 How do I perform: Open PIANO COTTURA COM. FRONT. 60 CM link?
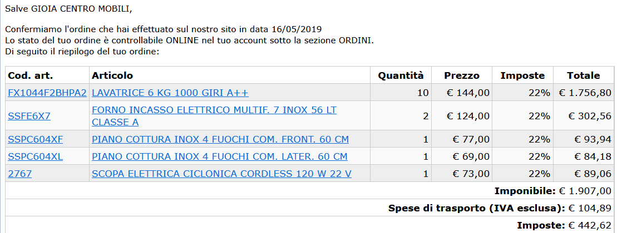tap(220, 139)
